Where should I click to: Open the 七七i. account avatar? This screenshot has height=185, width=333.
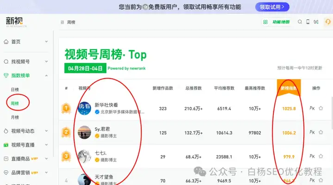84,156
